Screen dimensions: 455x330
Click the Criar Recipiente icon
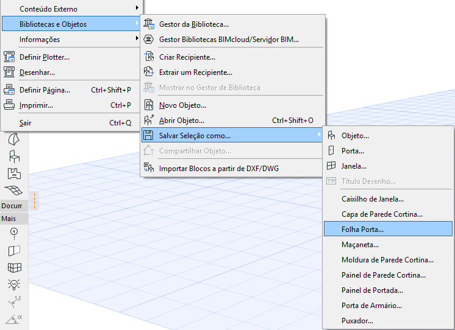pyautogui.click(x=149, y=57)
